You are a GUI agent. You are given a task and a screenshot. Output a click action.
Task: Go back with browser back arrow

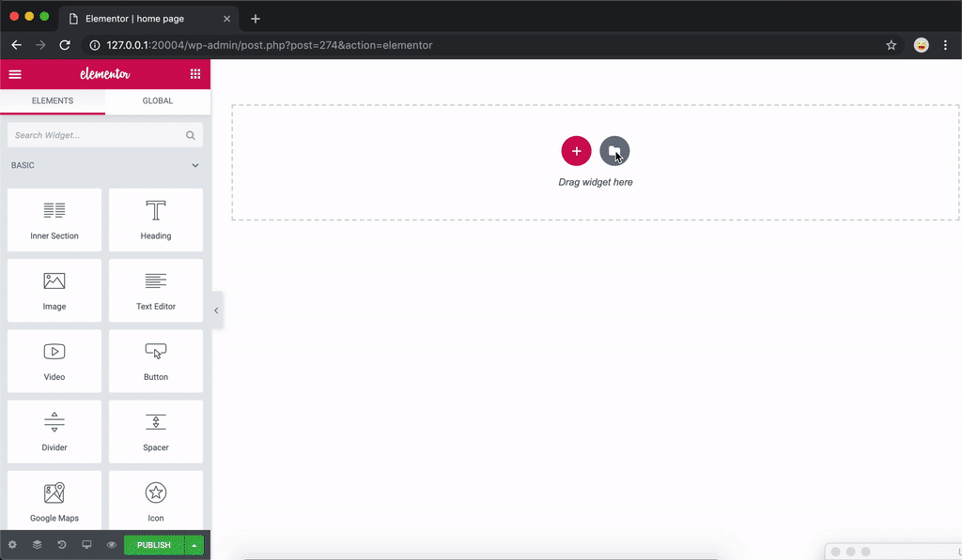click(x=17, y=45)
